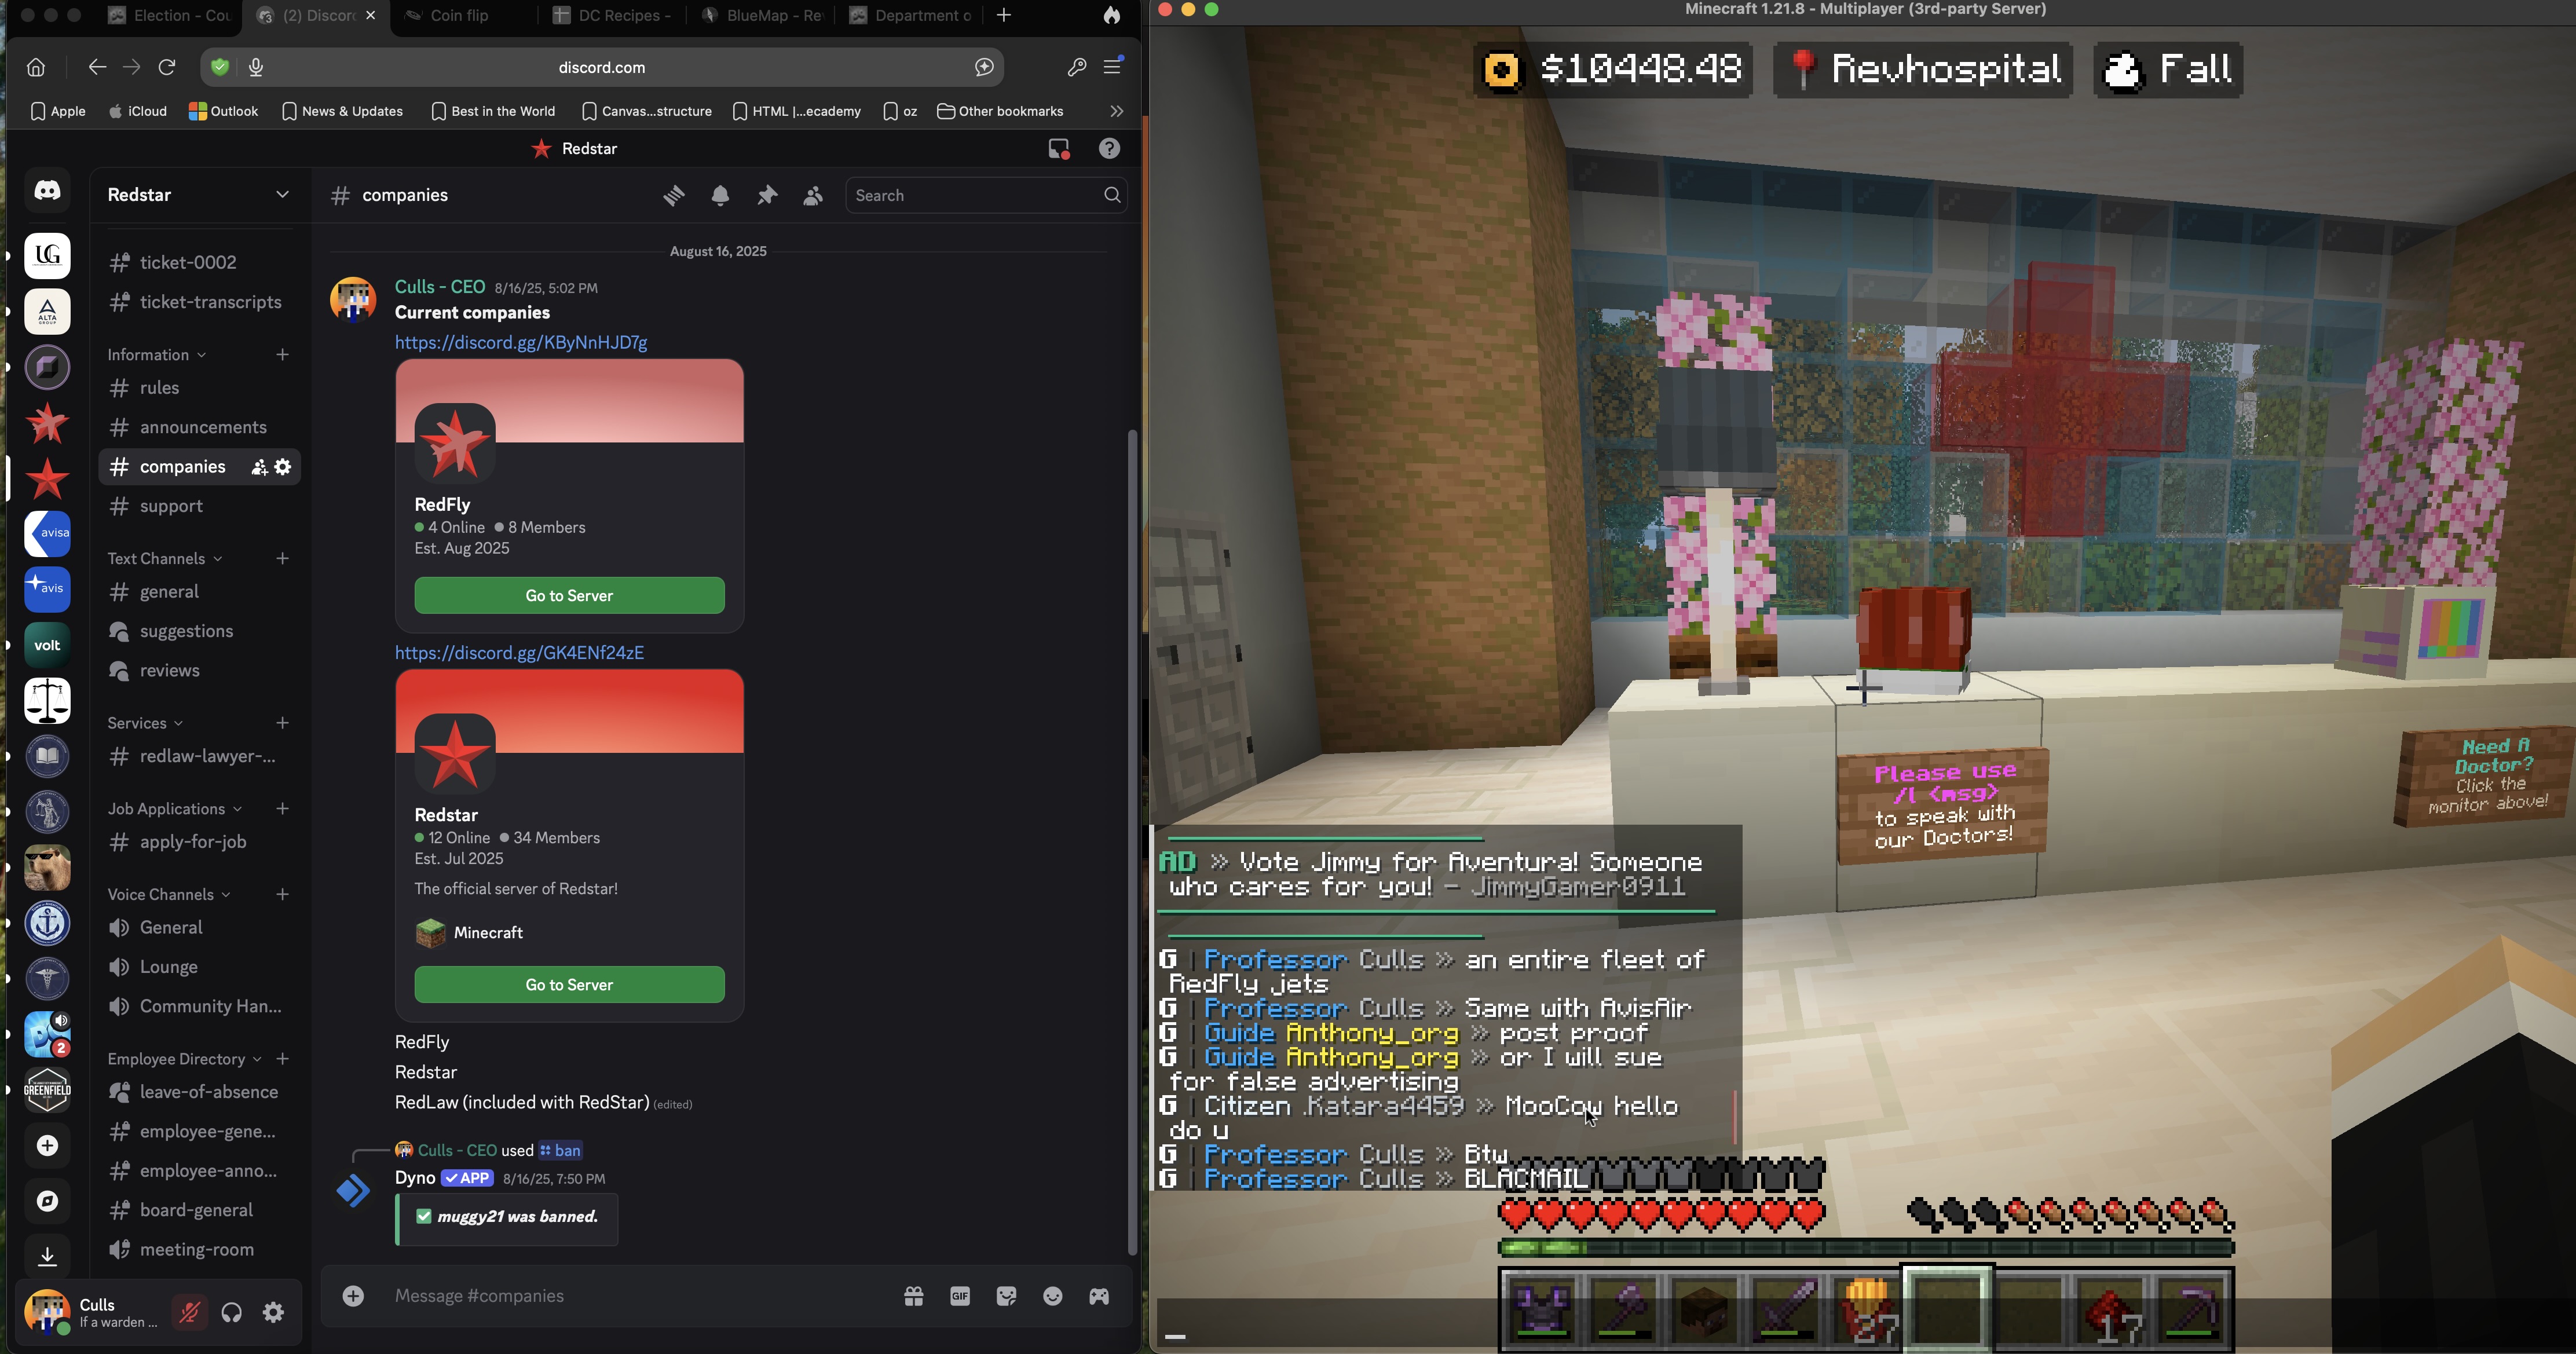Click Discord message scrollbar
2576x1354 pixels.
pos(1132,842)
